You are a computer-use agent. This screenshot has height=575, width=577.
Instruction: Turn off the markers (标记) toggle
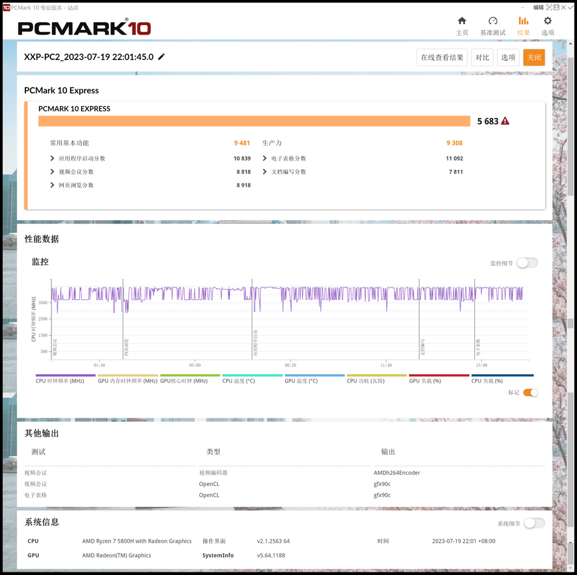pos(530,392)
